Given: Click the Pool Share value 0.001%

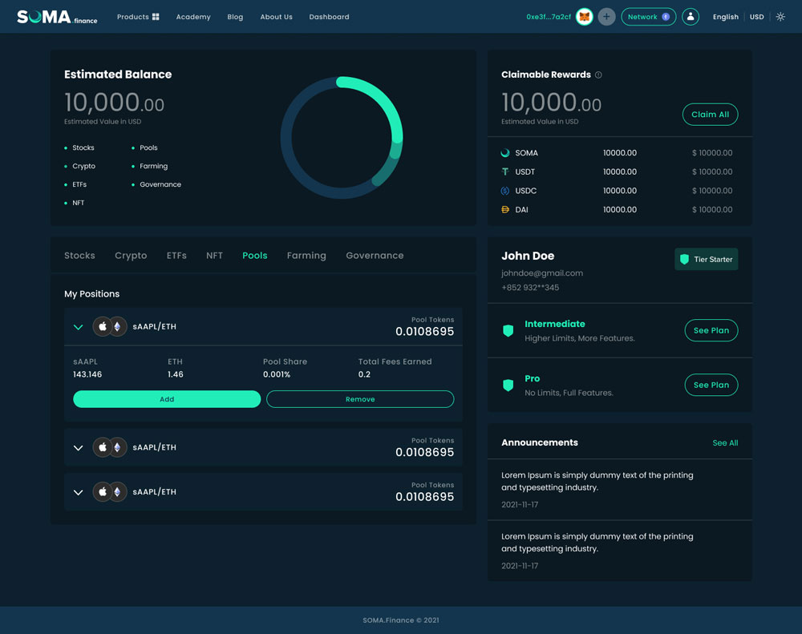Looking at the screenshot, I should click(277, 375).
